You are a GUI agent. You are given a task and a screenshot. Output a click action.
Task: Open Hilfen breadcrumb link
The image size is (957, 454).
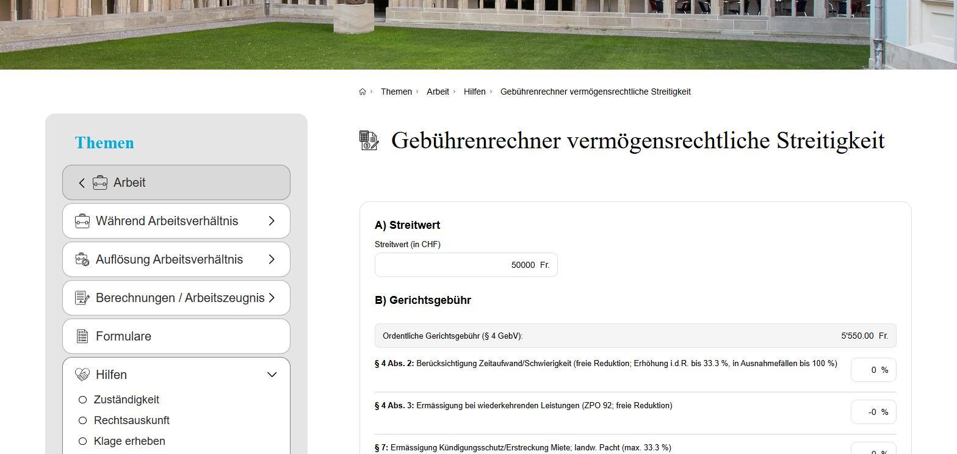point(474,92)
